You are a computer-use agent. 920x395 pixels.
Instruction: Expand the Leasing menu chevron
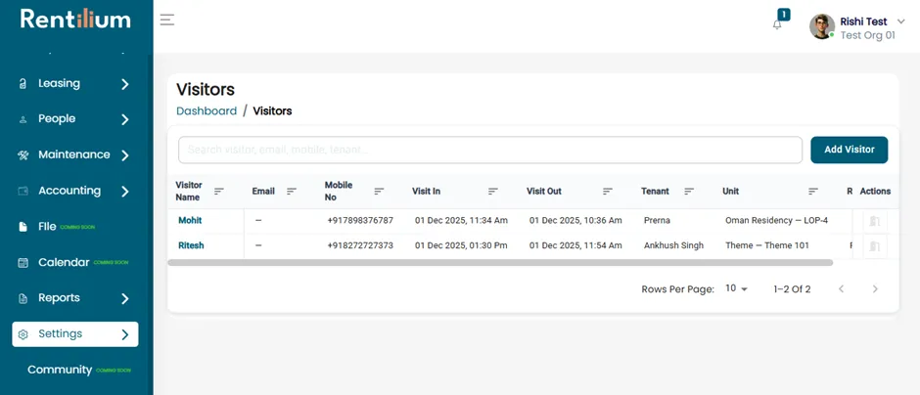[x=125, y=84]
